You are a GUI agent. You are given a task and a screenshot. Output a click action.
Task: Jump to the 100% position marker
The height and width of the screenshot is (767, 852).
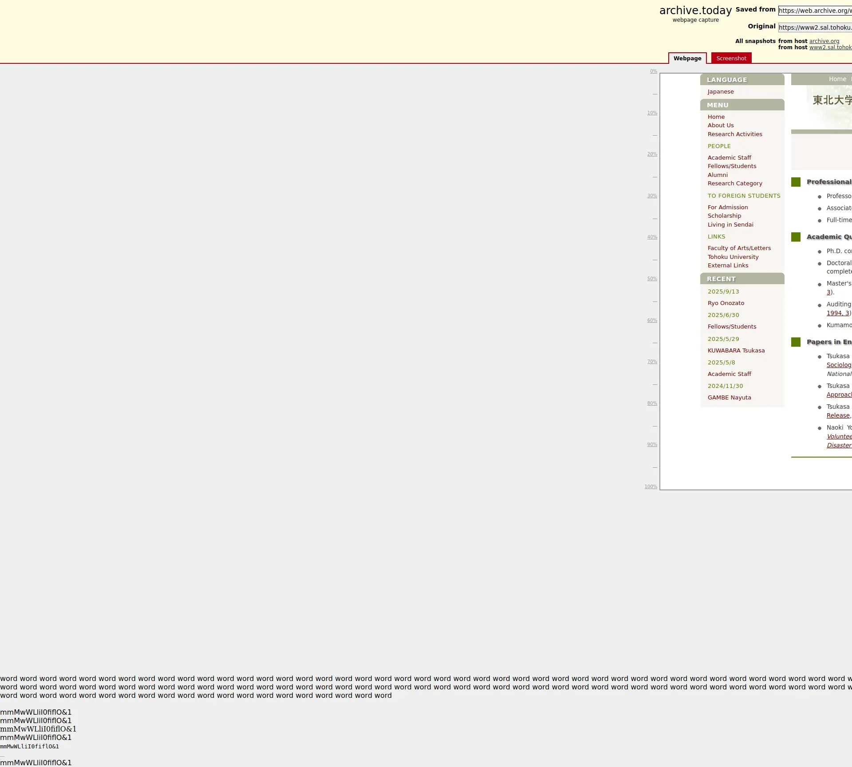click(651, 487)
